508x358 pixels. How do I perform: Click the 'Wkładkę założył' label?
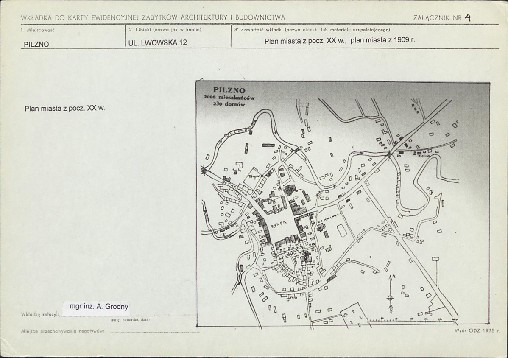point(40,315)
